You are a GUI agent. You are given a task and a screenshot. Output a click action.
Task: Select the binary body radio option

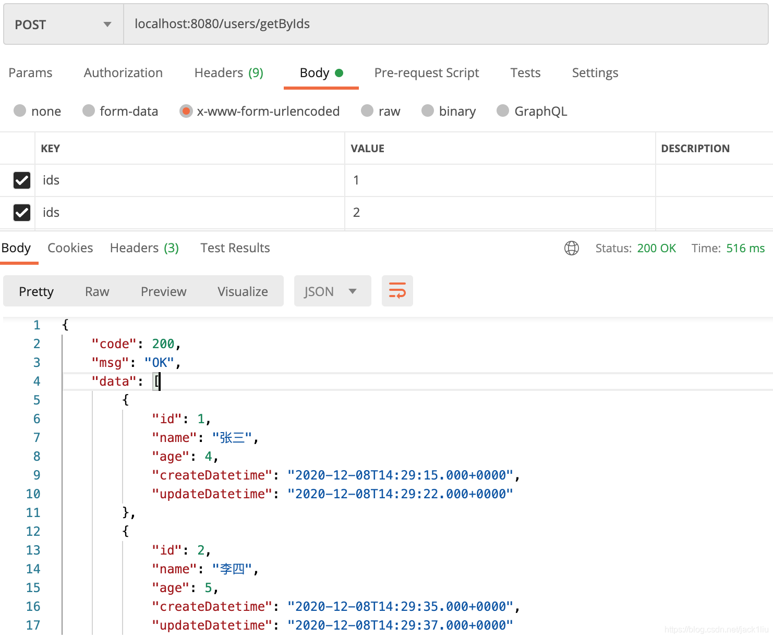[x=428, y=110]
